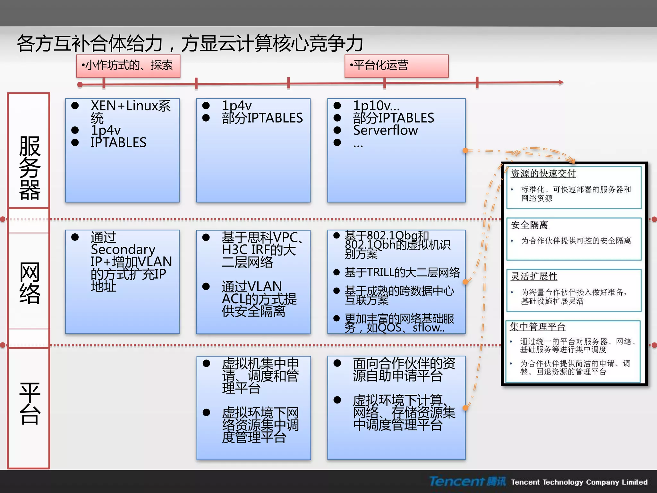The image size is (657, 493).
Task: Click 基于成熟的跨数据中心互联方案 bullet
Action: click(x=399, y=295)
